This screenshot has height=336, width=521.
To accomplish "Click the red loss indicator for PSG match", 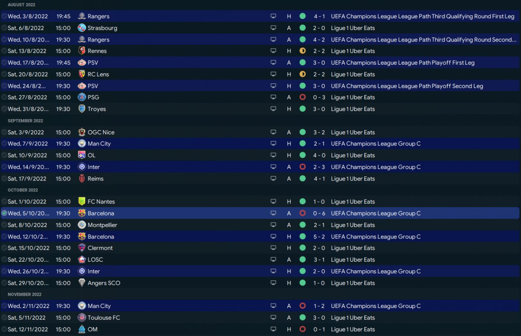I will pyautogui.click(x=302, y=97).
